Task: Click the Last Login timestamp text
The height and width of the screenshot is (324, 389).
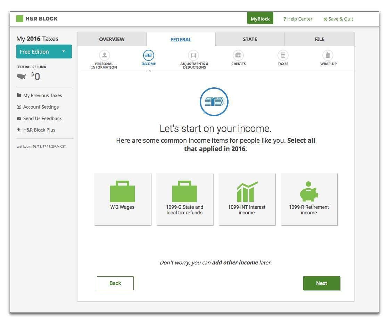Action: (x=41, y=147)
